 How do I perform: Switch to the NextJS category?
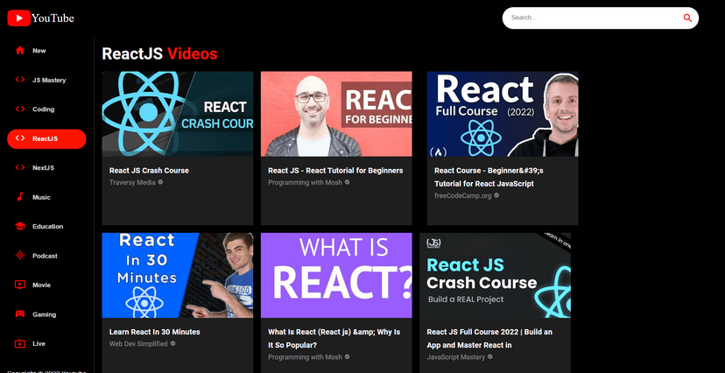click(46, 168)
